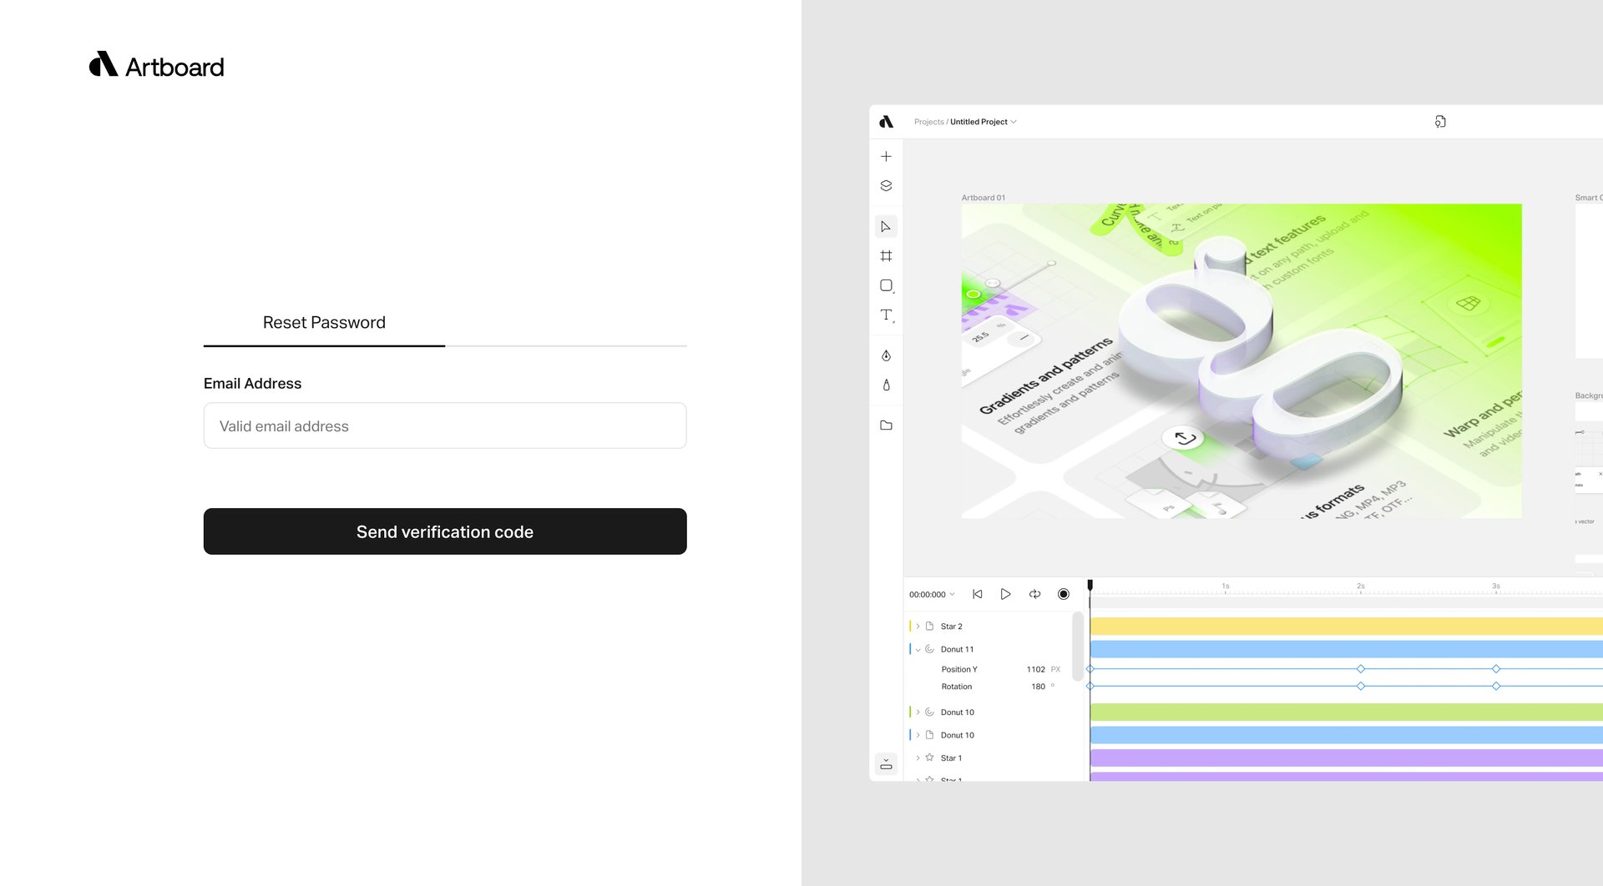Image resolution: width=1603 pixels, height=886 pixels.
Task: Open the Projects breadcrumb link
Action: 928,122
